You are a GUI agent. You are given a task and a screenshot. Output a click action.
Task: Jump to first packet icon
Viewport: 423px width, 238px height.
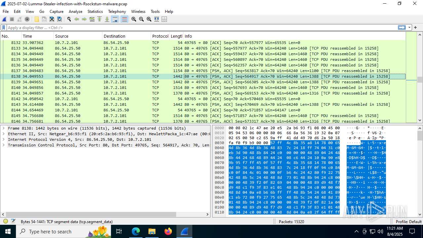(x=99, y=19)
